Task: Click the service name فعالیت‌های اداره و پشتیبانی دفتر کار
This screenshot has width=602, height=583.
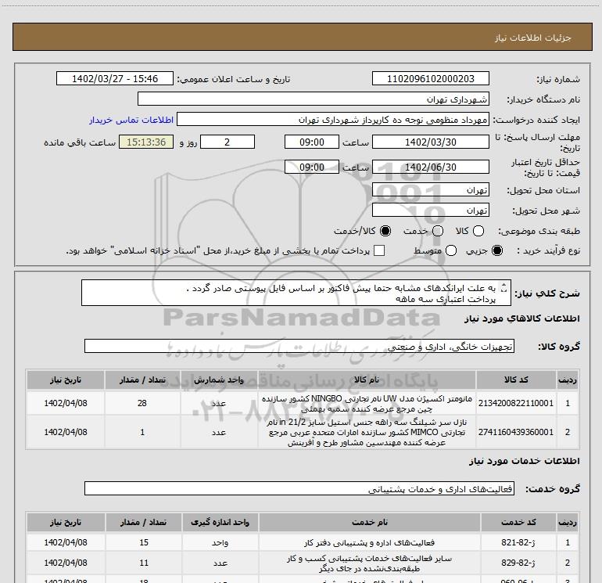Action: 369,542
